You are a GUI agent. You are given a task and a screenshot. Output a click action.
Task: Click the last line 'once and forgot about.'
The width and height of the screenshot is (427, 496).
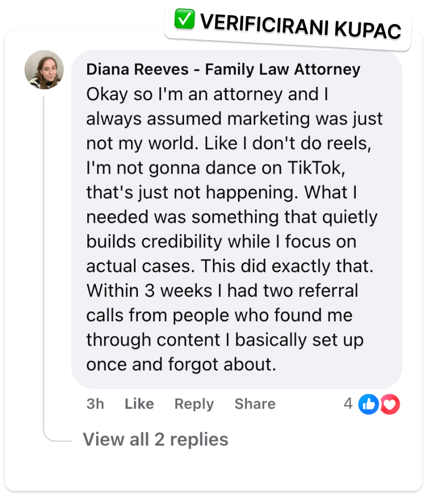click(181, 365)
